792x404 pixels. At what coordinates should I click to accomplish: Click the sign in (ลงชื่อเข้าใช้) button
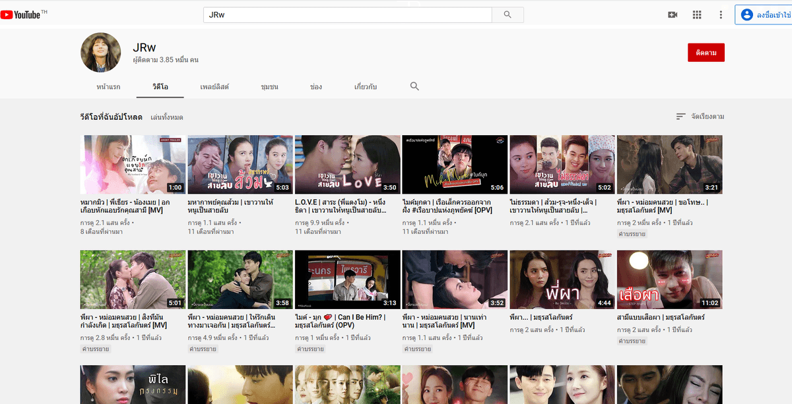click(764, 14)
